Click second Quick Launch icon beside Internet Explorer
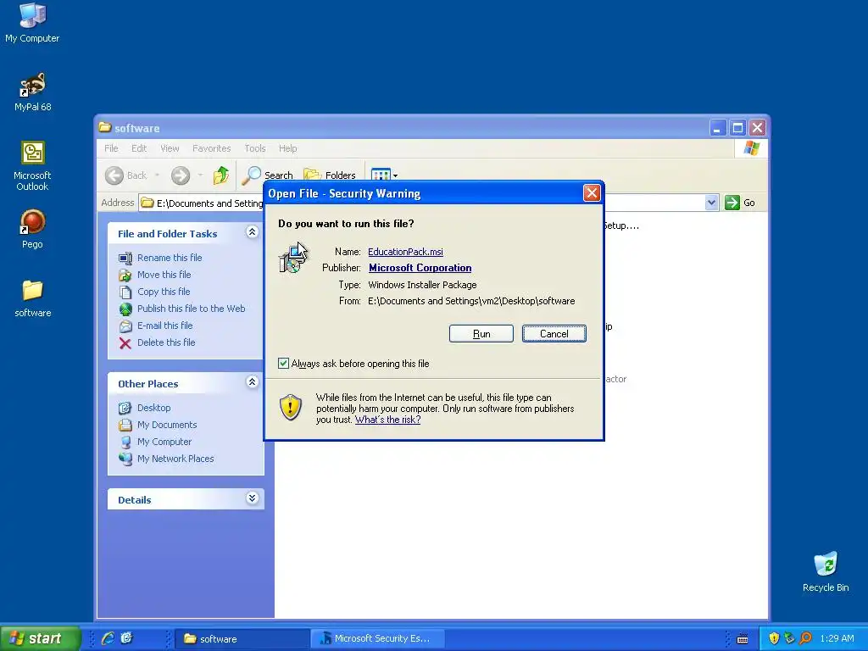The width and height of the screenshot is (868, 651). tap(127, 638)
